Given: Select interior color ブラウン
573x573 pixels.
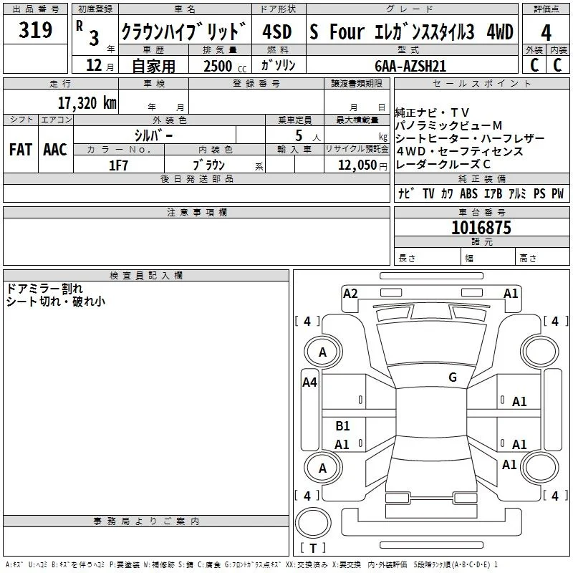Looking at the screenshot, I should pyautogui.click(x=208, y=165).
